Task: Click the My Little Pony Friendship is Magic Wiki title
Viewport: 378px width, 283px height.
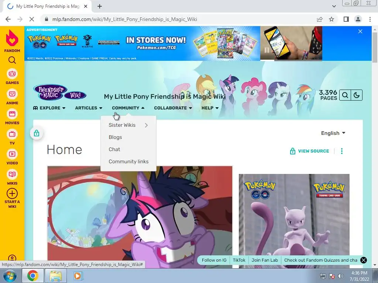Action: [x=165, y=97]
